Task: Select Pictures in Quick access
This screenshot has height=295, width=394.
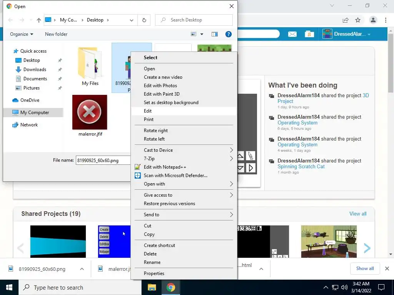Action: (32, 88)
